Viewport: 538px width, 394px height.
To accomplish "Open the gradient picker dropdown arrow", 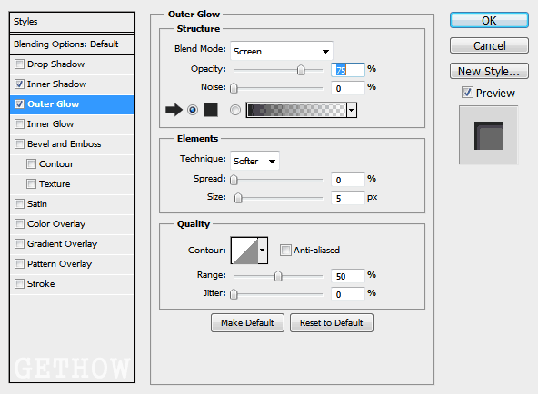I will click(352, 111).
